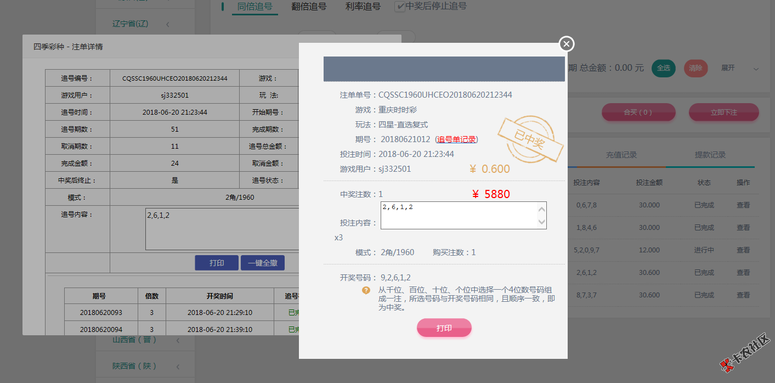Click period 20180620093 in the table
Screen dimensions: 775x383
coord(101,312)
